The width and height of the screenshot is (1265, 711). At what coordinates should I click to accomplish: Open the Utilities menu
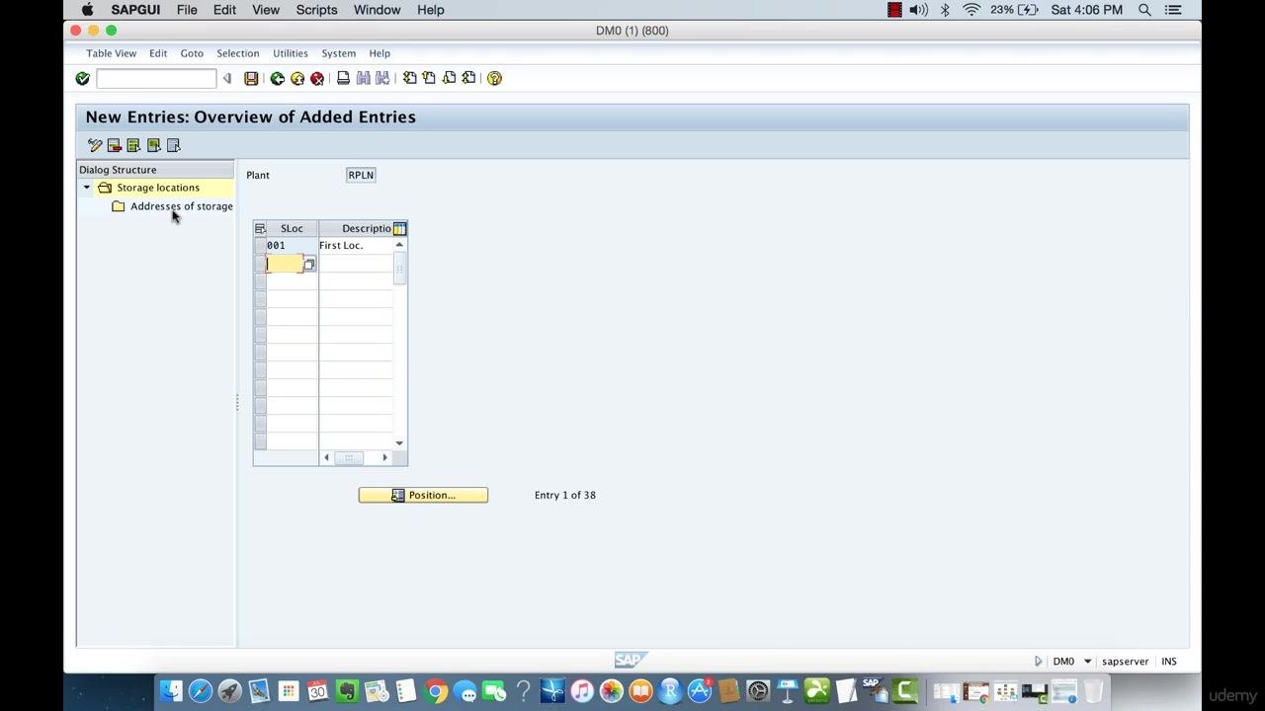pyautogui.click(x=291, y=53)
